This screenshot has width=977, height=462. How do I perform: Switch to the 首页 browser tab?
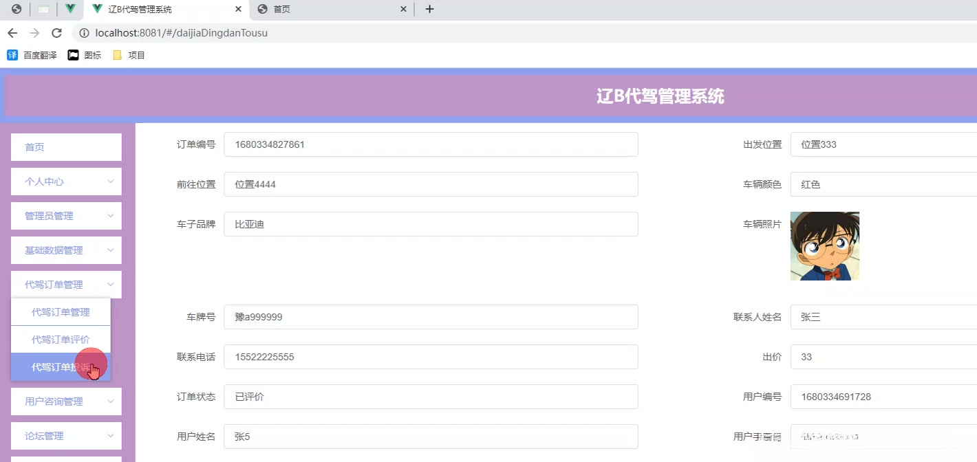pyautogui.click(x=332, y=9)
